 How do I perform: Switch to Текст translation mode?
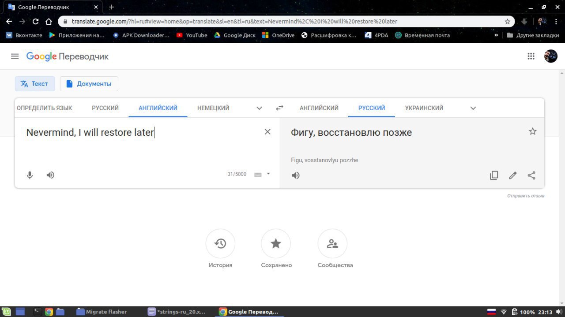[x=35, y=84]
